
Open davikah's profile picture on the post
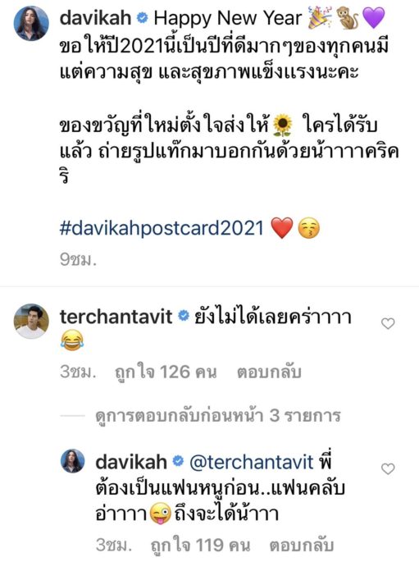click(x=31, y=23)
